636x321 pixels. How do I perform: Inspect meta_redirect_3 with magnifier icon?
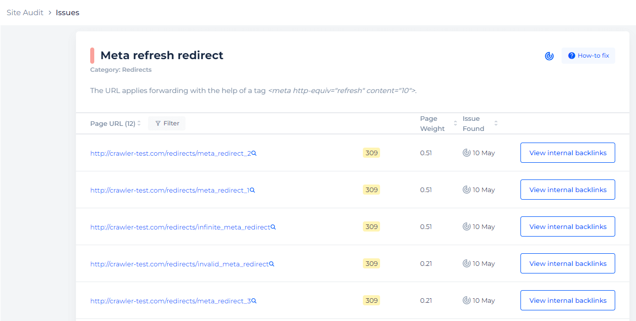[254, 301]
